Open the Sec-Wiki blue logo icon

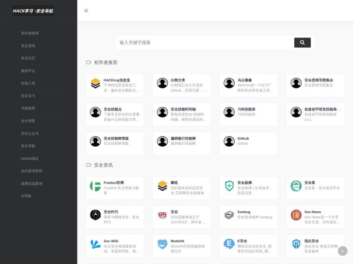click(95, 243)
